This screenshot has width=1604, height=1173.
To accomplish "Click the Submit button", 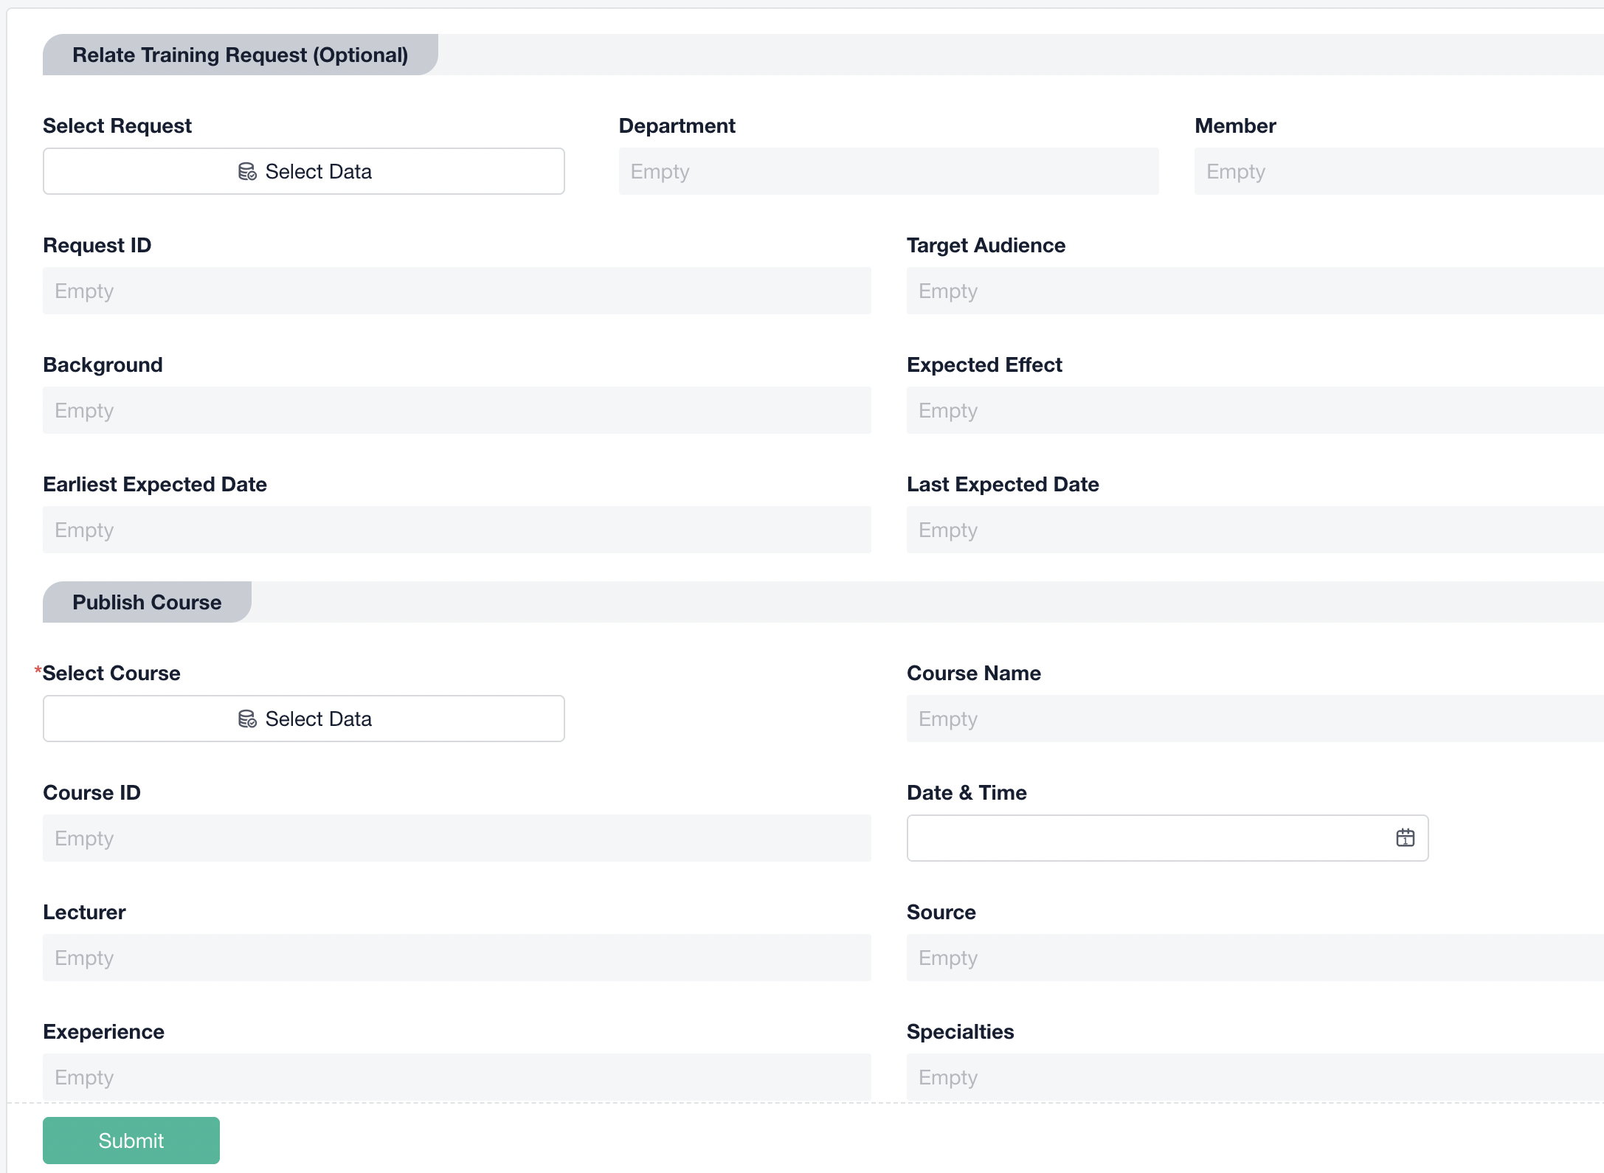I will [131, 1139].
